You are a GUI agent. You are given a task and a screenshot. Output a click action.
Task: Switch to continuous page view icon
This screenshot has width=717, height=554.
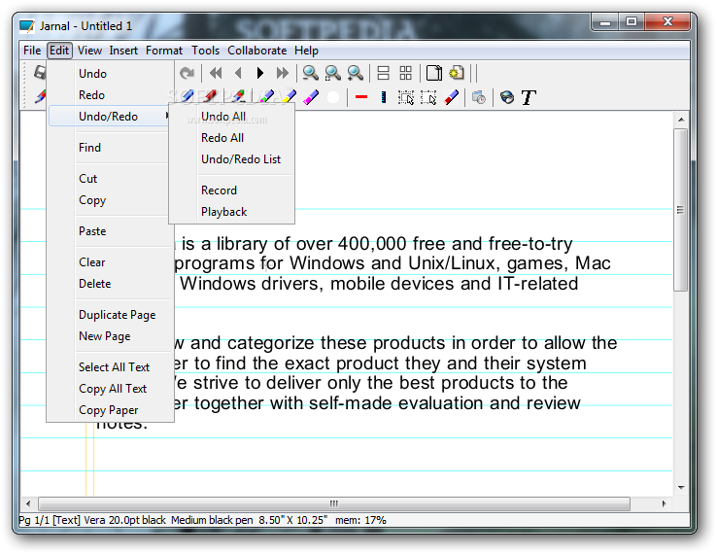(x=383, y=73)
